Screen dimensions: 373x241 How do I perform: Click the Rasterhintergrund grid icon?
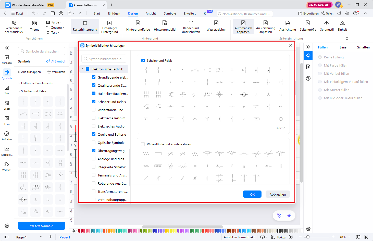pos(85,23)
